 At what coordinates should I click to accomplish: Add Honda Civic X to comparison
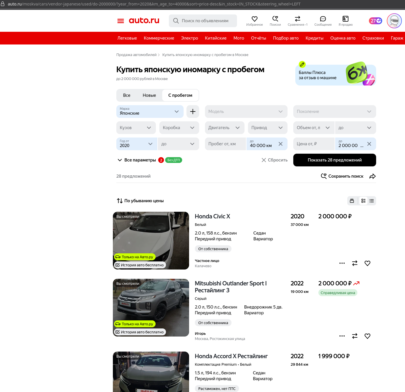[x=355, y=263]
